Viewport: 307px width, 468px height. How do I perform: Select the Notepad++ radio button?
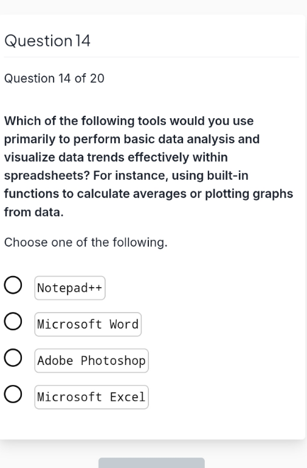pyautogui.click(x=13, y=285)
